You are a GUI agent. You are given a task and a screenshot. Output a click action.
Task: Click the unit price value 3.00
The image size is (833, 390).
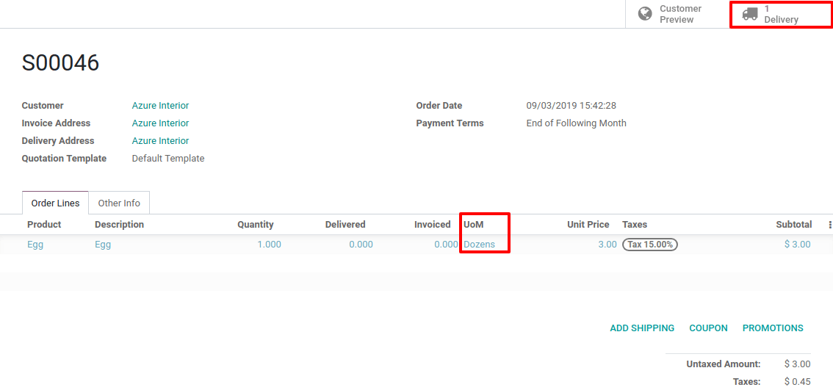pos(607,245)
